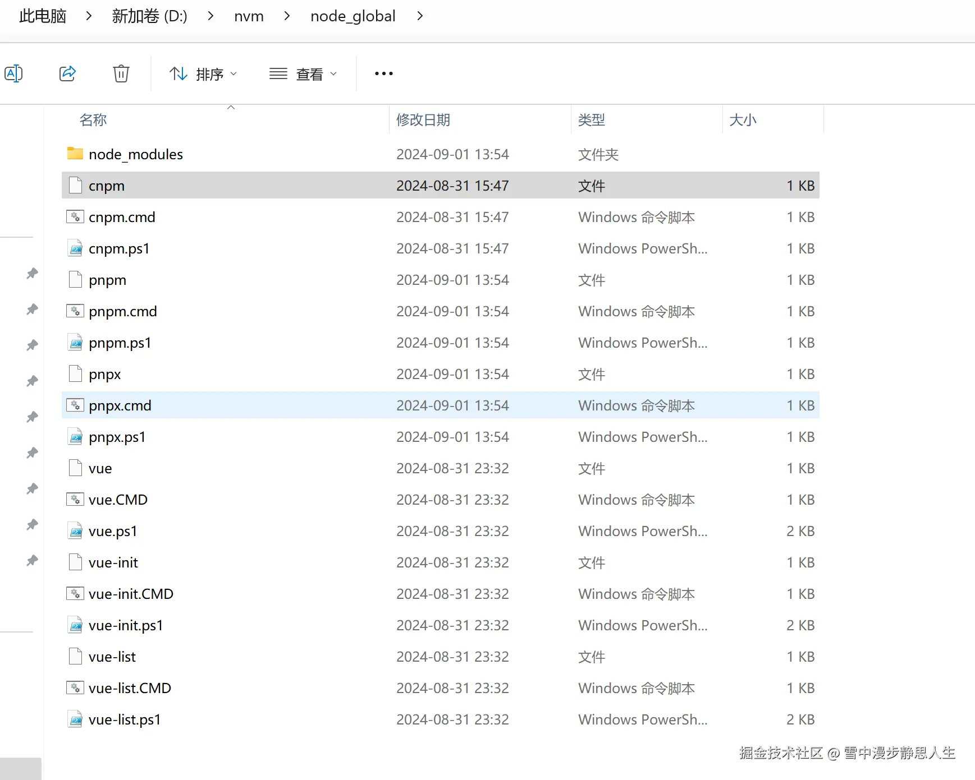Click the type cell of the pnpx.ps1 row
975x780 pixels.
click(x=643, y=437)
